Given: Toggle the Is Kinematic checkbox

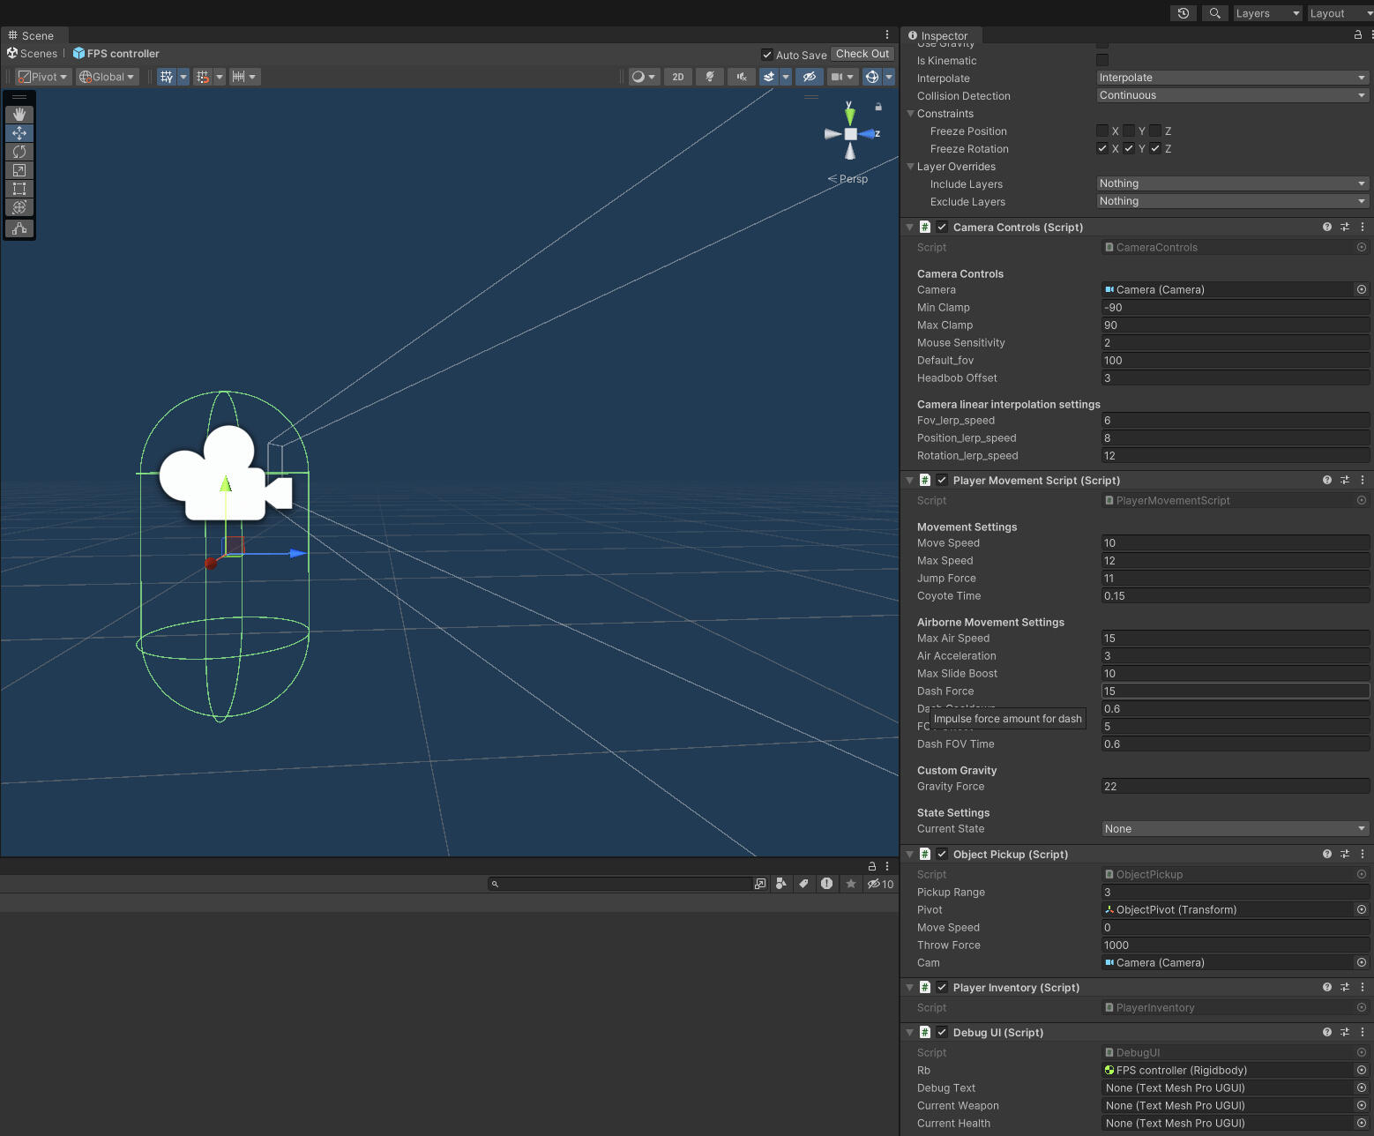Looking at the screenshot, I should (x=1102, y=60).
